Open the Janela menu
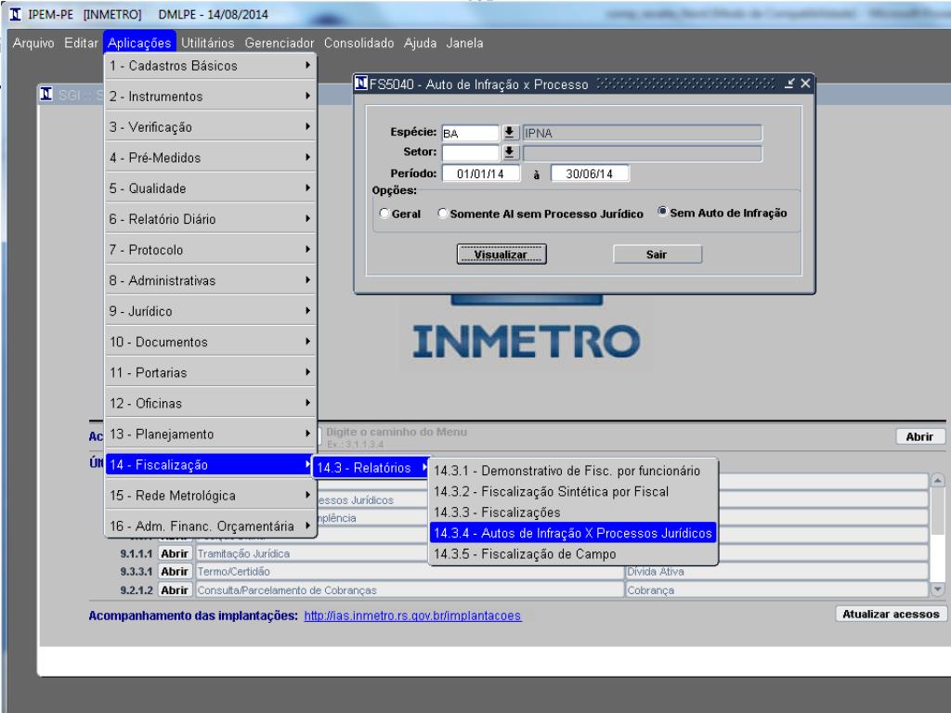 point(464,43)
